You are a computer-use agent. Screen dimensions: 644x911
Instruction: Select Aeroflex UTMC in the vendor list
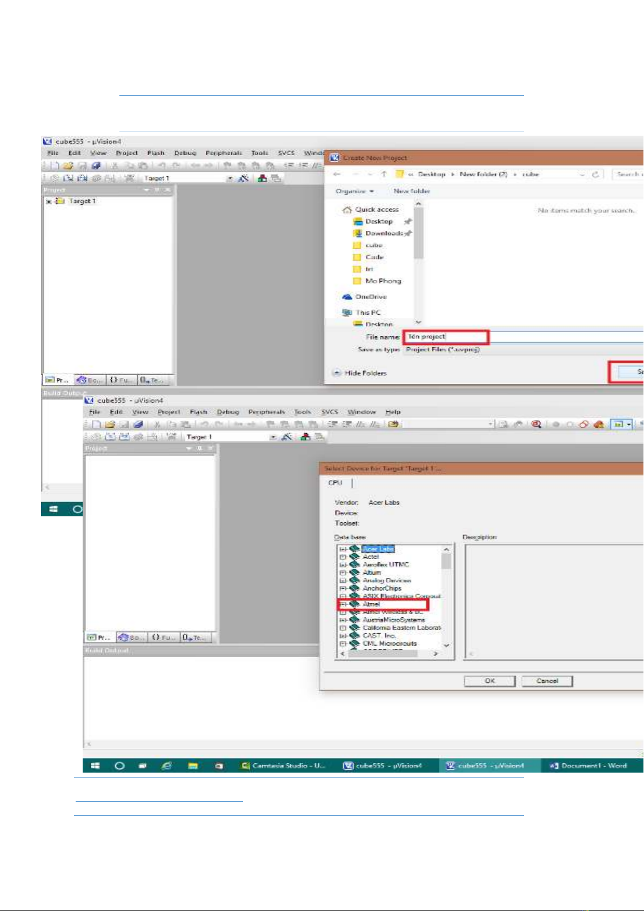pos(386,564)
